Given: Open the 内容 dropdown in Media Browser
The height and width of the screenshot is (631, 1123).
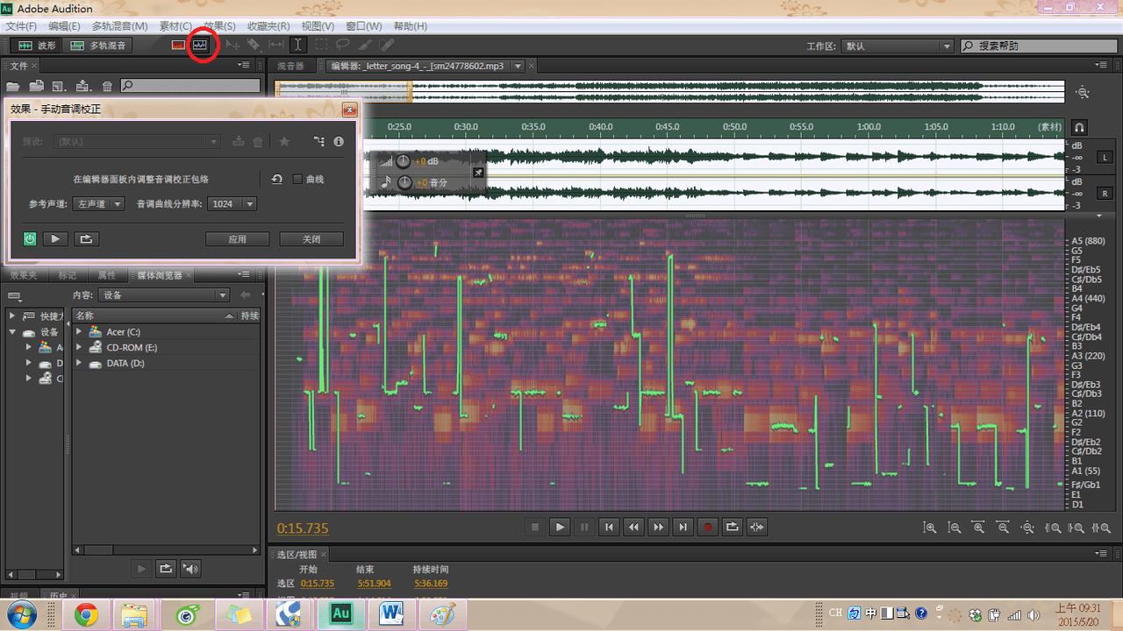Looking at the screenshot, I should click(163, 295).
